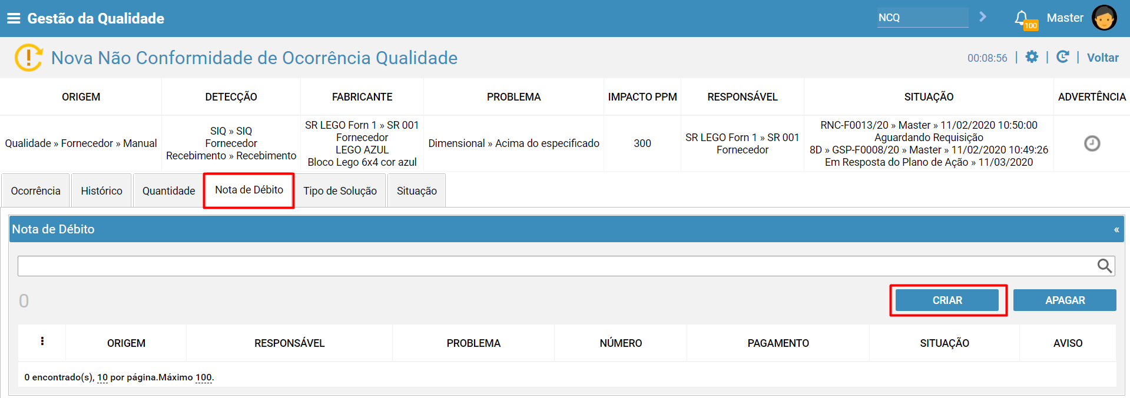Open the hamburger main menu
The height and width of the screenshot is (398, 1130).
pos(14,18)
